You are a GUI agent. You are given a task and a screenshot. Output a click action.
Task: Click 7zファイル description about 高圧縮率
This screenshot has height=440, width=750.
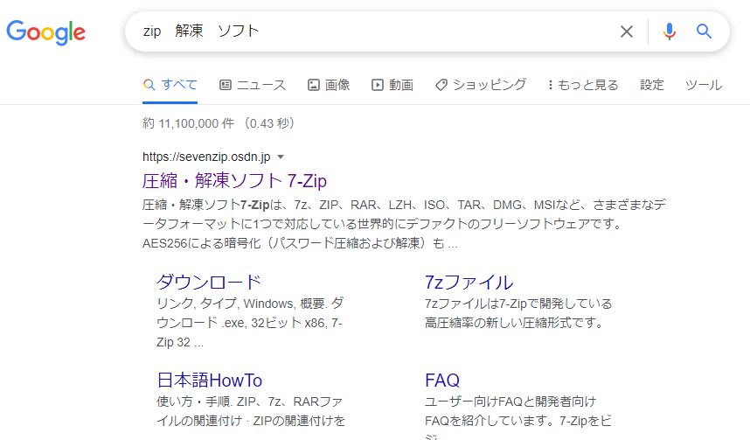click(518, 313)
